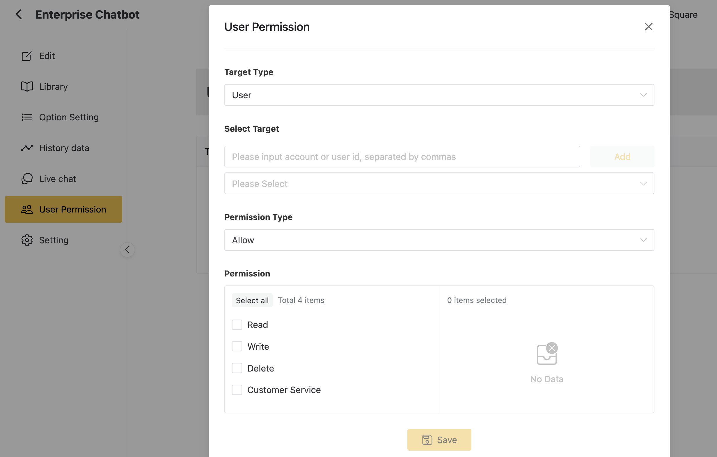Open Option Setting from the sidebar

click(63, 117)
